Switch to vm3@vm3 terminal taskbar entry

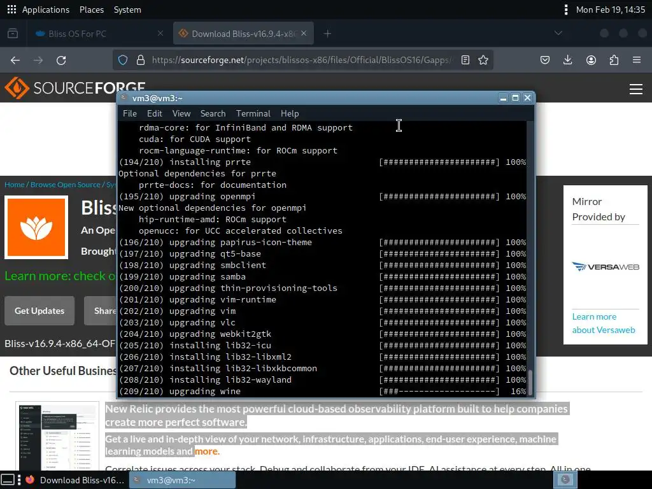coord(183,480)
